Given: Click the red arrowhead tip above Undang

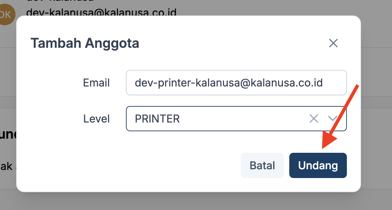Looking at the screenshot, I should point(324,147).
